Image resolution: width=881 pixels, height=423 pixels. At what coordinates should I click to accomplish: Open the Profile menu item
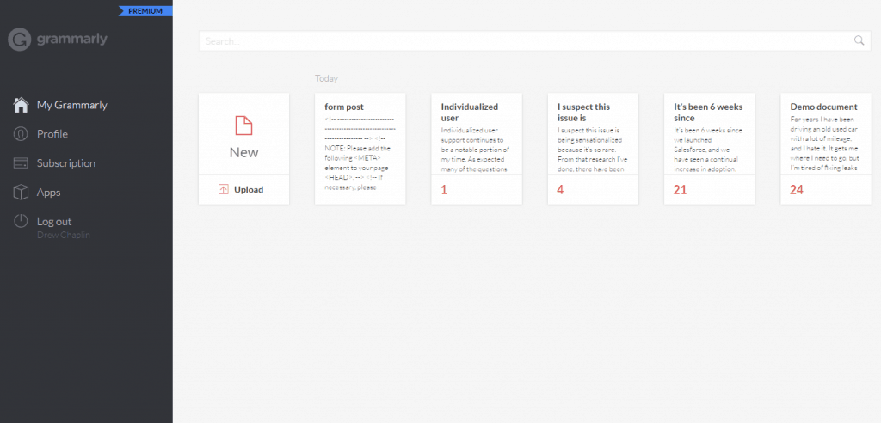pos(52,134)
